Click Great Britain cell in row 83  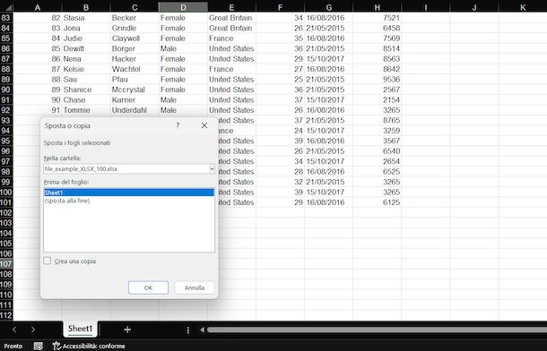[x=231, y=18]
